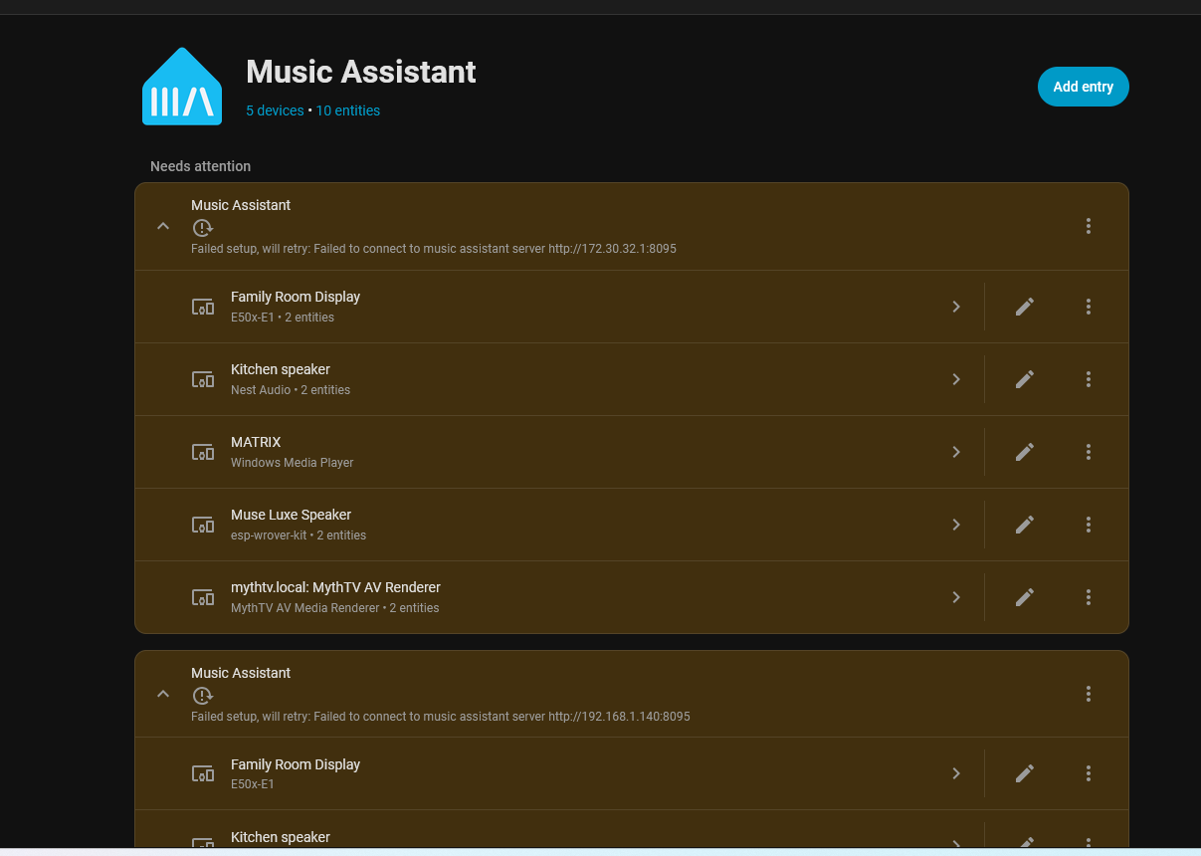Screen dimensions: 1201x856
Task: Edit the Kitchen speaker device name
Action: (x=1024, y=379)
